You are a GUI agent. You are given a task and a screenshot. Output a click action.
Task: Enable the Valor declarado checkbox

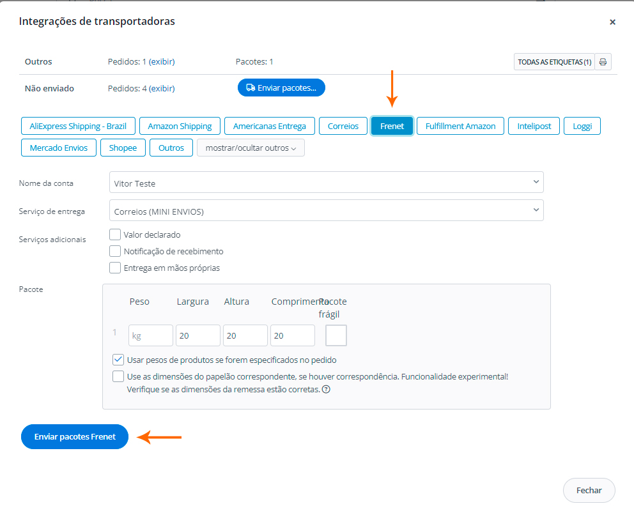coord(115,234)
